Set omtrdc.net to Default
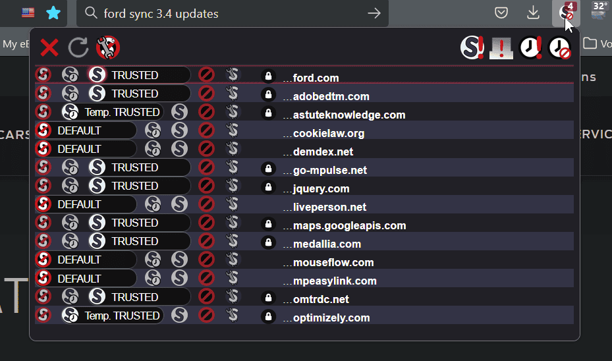 tap(43, 296)
